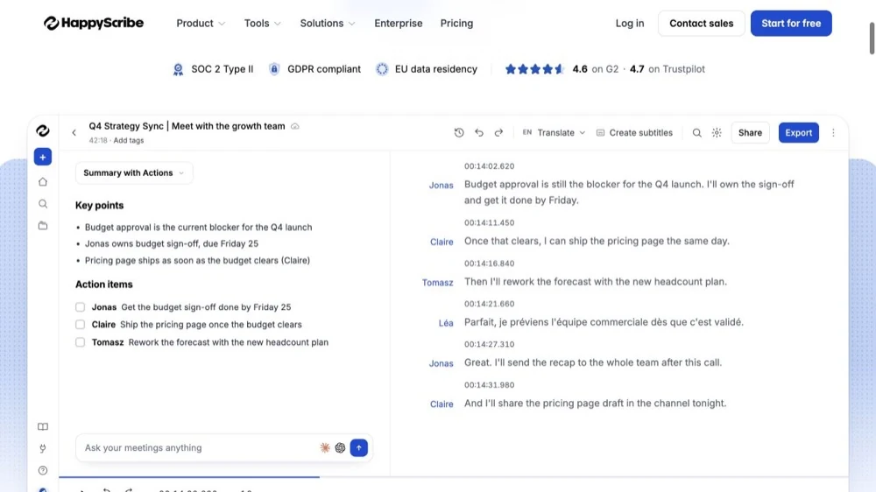Open the book icon in sidebar
The image size is (876, 492).
pos(42,426)
